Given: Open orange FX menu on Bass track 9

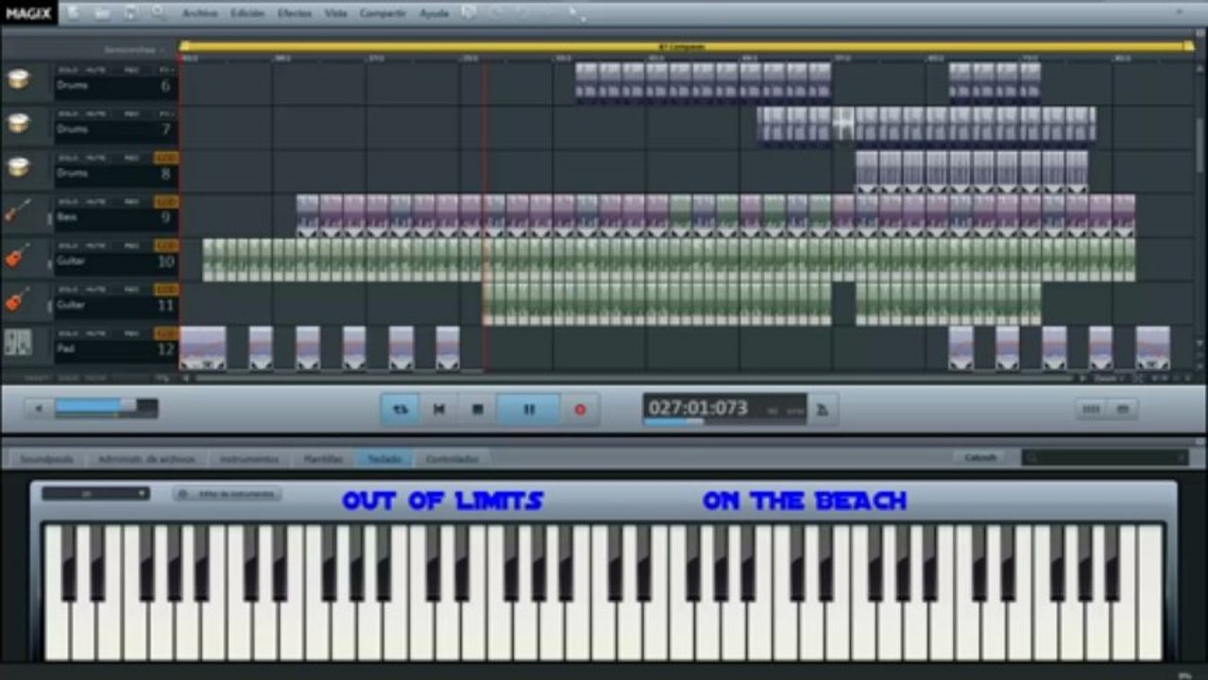Looking at the screenshot, I should tap(166, 202).
